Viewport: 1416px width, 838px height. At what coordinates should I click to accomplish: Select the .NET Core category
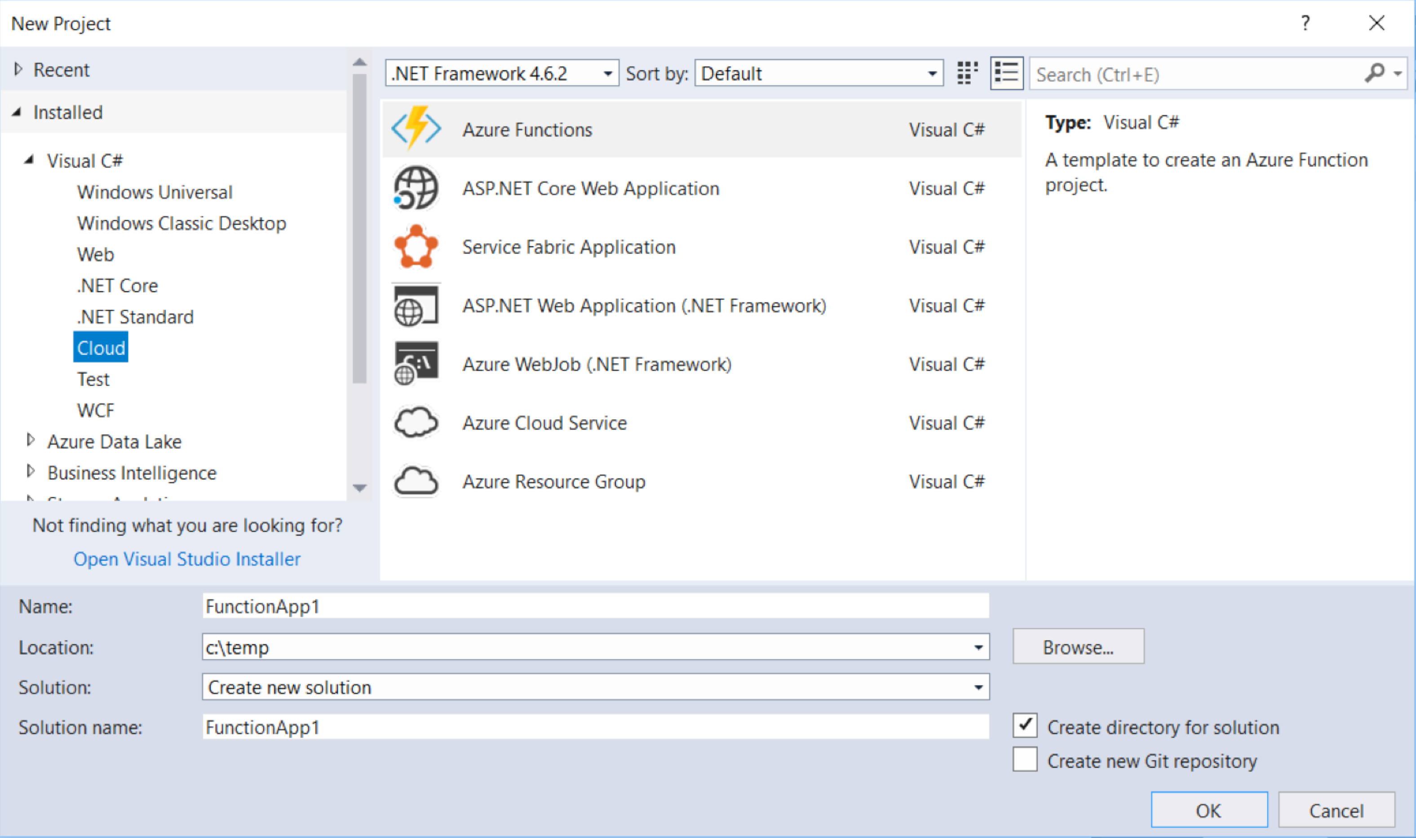coord(117,285)
